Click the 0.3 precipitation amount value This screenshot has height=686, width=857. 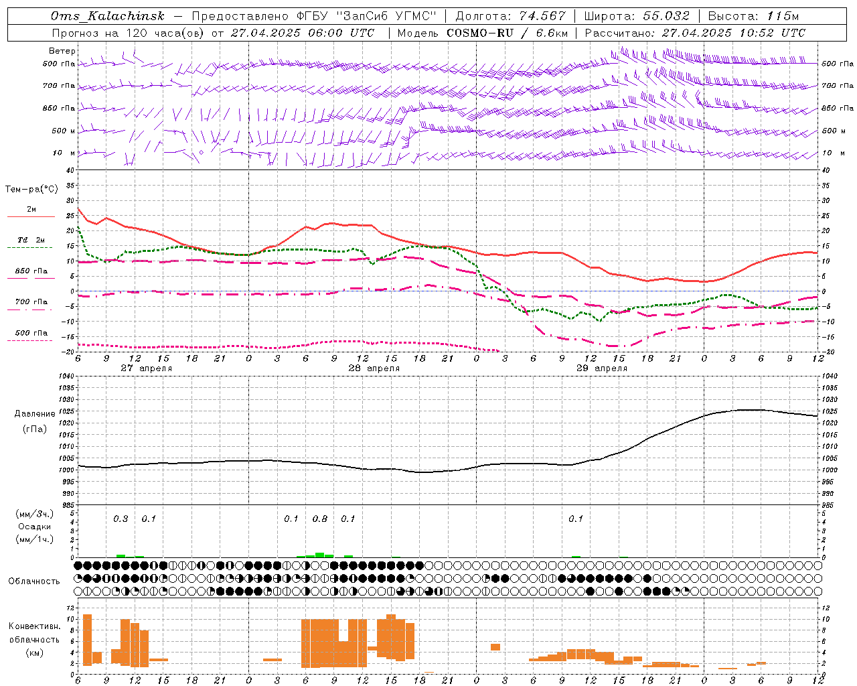tap(121, 519)
